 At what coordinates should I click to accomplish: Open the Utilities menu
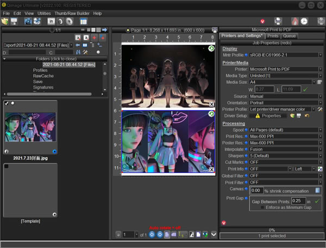[44, 13]
